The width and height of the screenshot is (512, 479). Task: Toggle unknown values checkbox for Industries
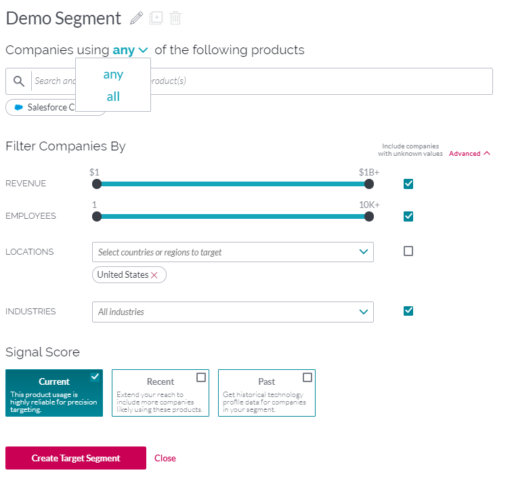(x=408, y=311)
